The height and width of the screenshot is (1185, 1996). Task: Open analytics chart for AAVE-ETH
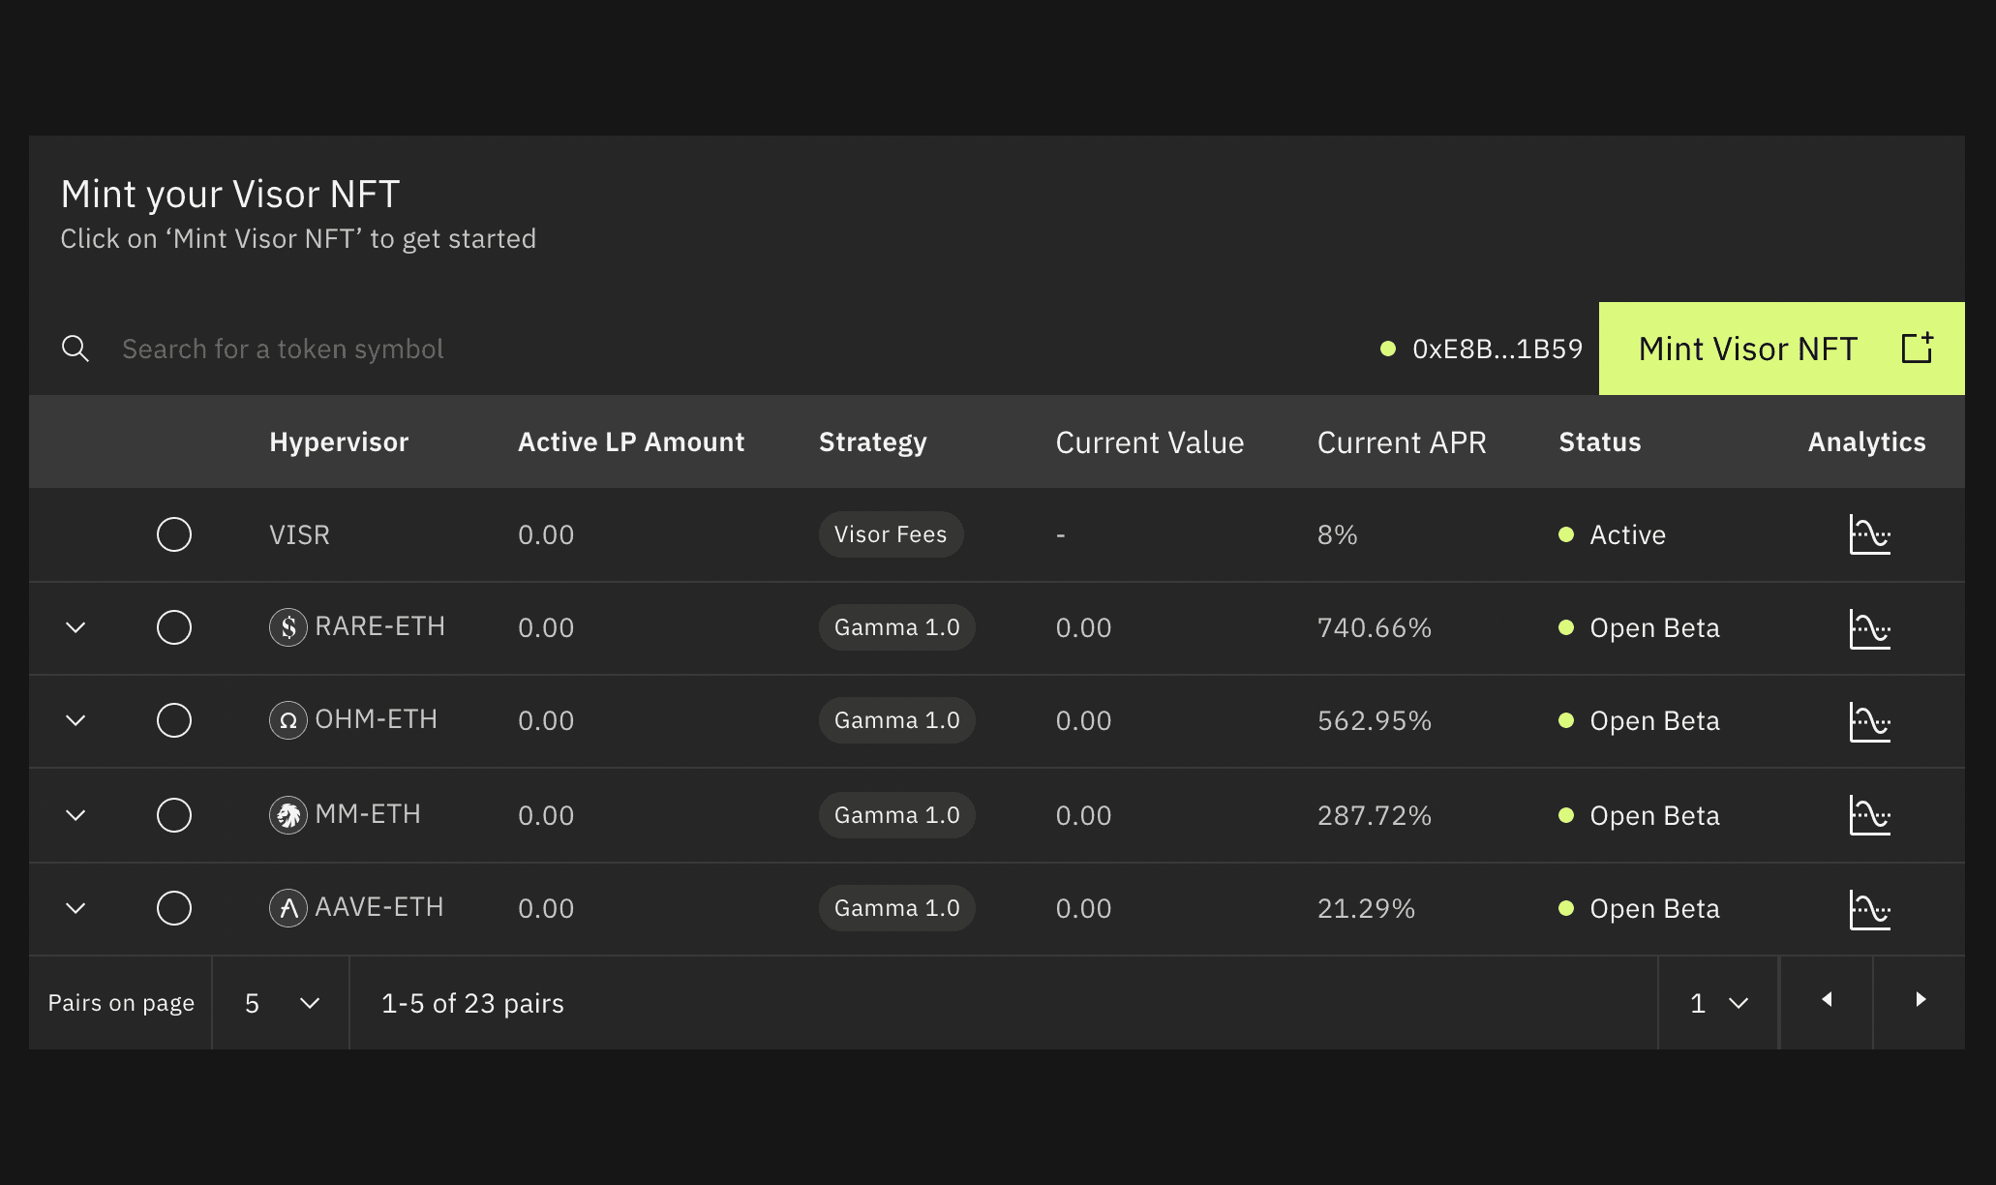pyautogui.click(x=1869, y=909)
